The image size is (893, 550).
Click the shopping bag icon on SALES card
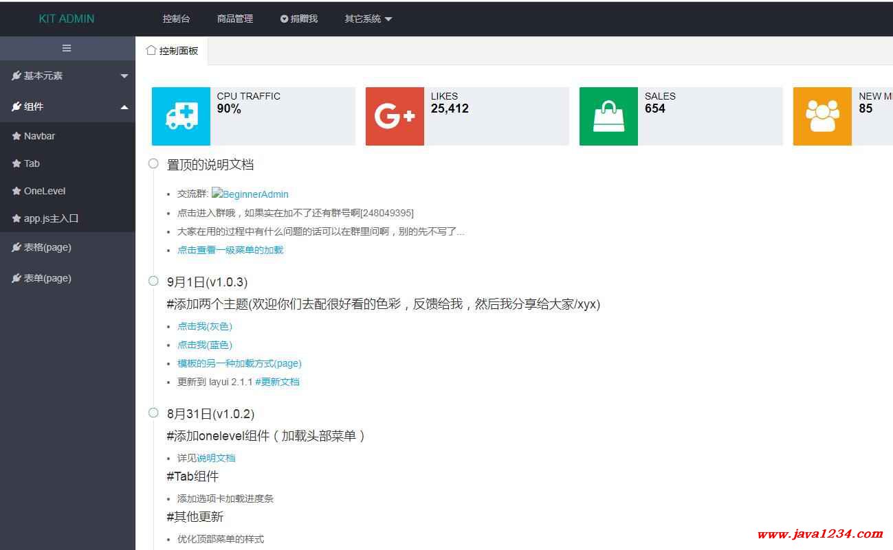click(x=608, y=116)
